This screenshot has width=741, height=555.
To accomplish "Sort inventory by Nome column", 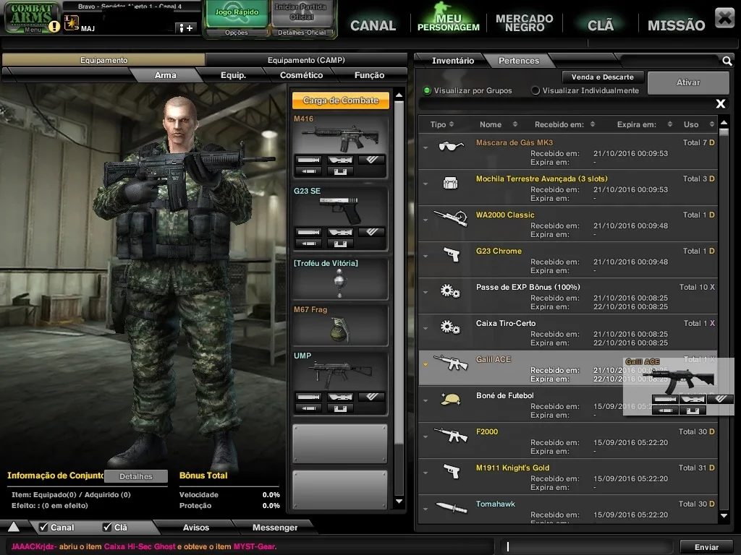I will [x=498, y=124].
